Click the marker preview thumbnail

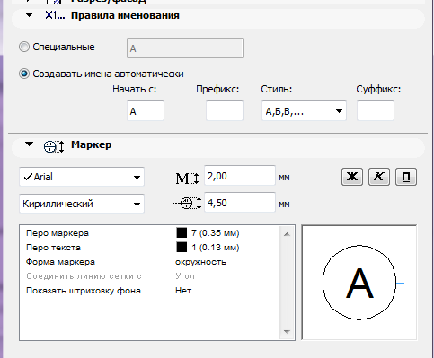(359, 283)
